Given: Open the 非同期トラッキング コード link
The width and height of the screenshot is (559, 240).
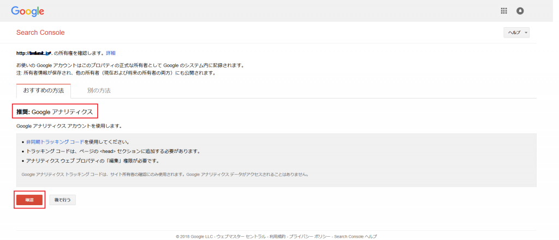Looking at the screenshot, I should pos(55,141).
